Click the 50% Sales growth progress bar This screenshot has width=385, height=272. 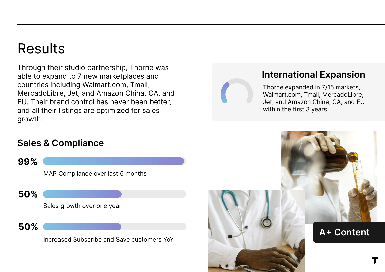[114, 194]
